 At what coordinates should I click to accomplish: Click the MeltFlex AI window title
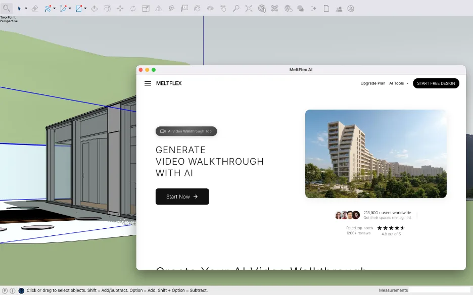[x=301, y=70]
